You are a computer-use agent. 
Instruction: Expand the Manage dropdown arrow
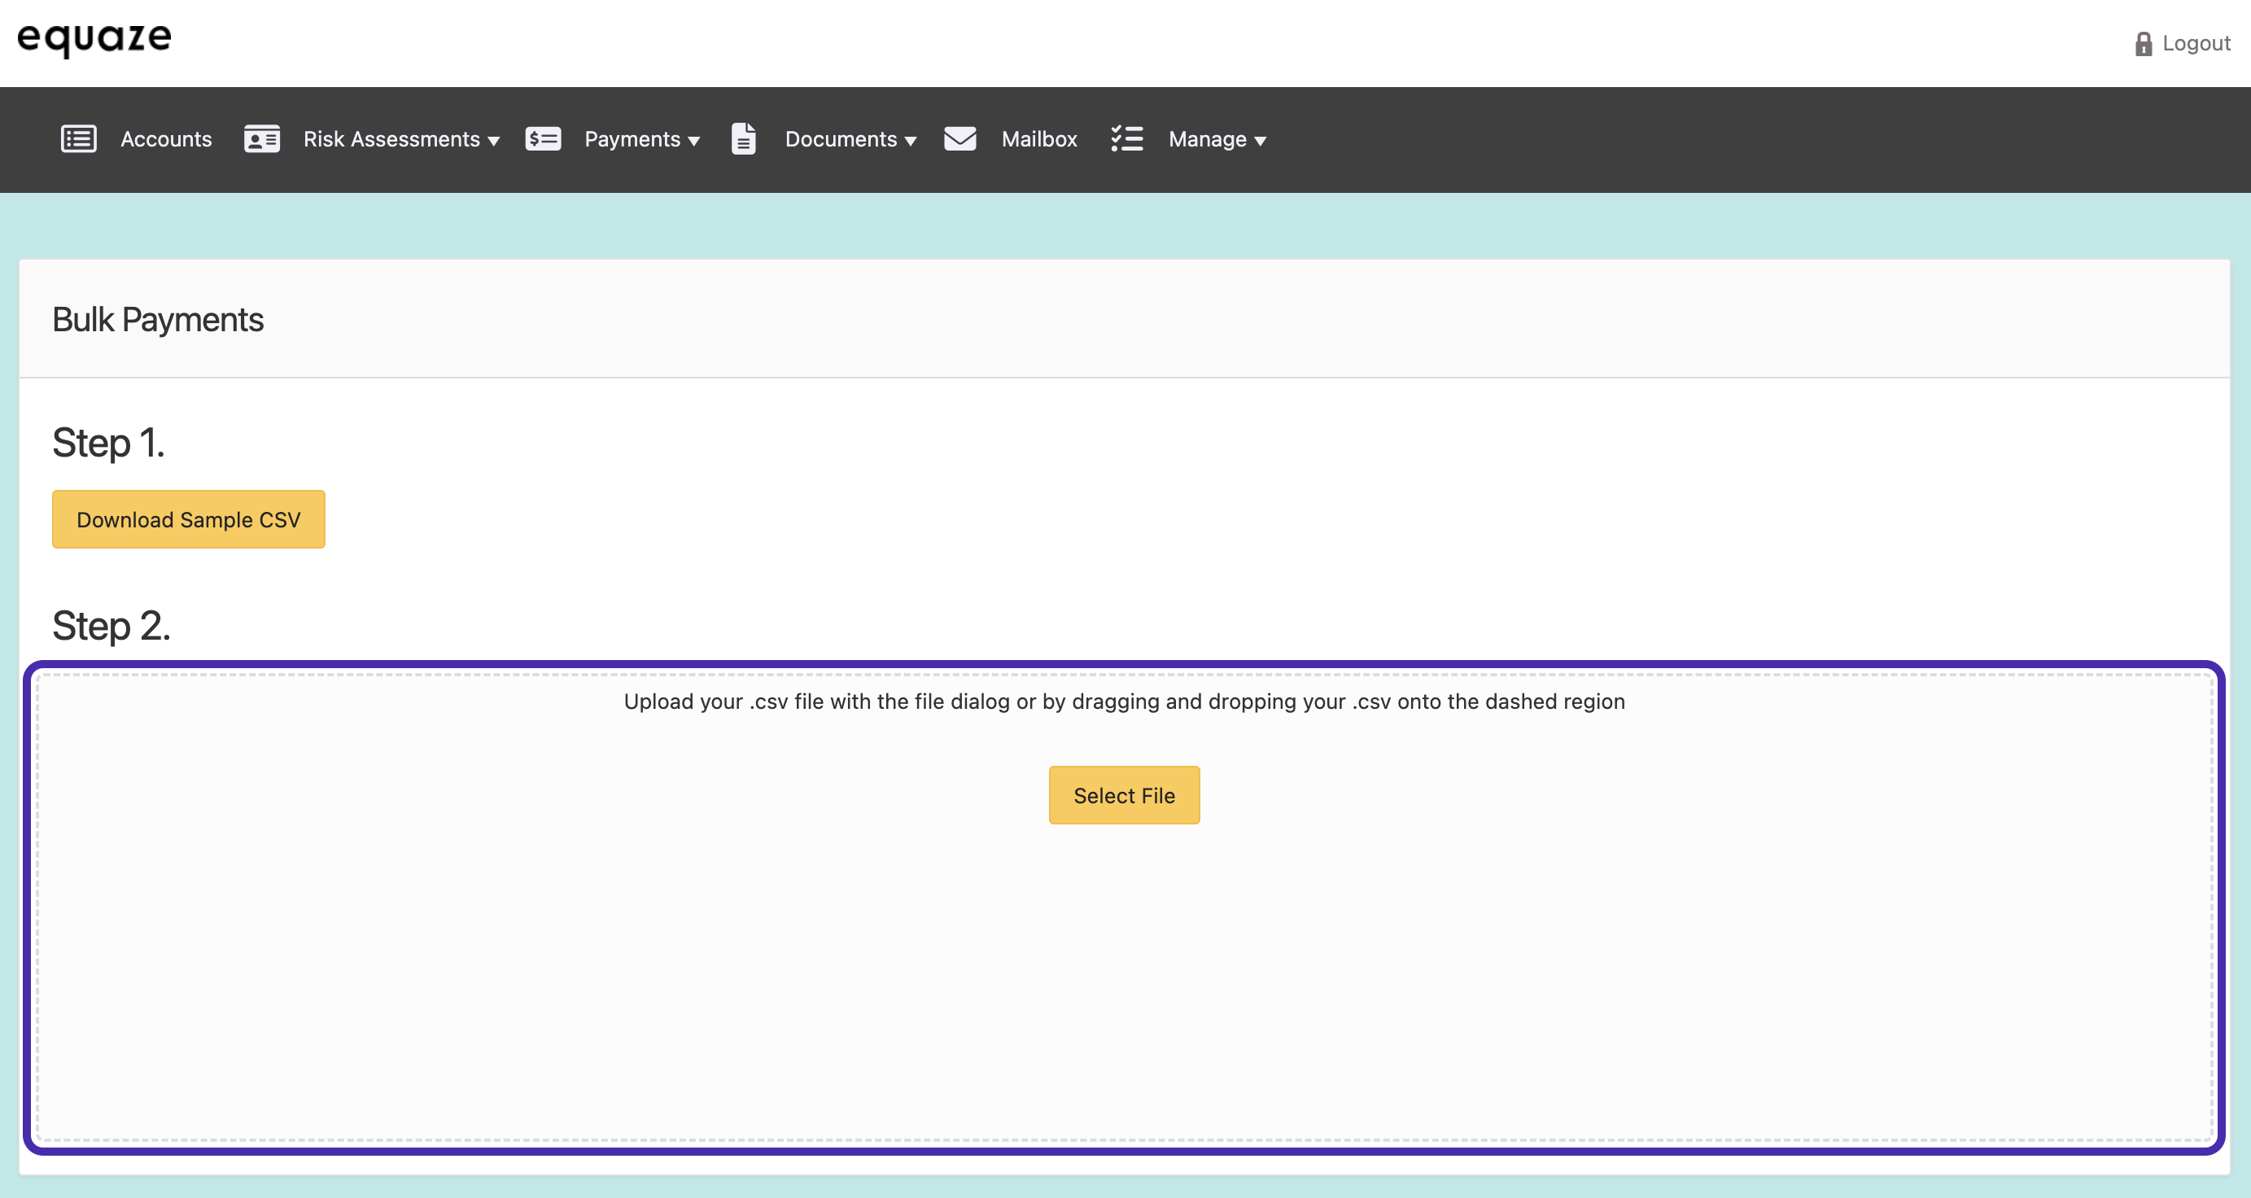coord(1260,141)
